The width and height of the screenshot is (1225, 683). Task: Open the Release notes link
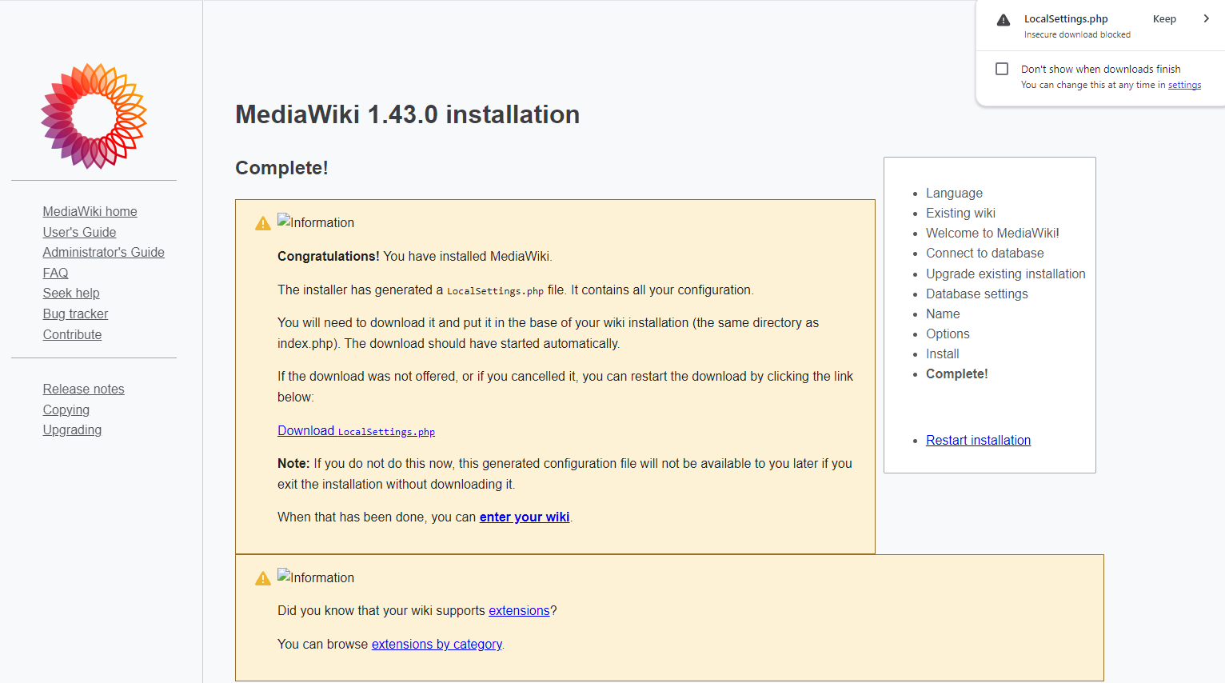[x=83, y=389]
